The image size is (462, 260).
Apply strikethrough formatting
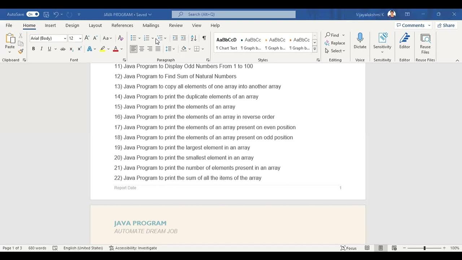click(63, 49)
